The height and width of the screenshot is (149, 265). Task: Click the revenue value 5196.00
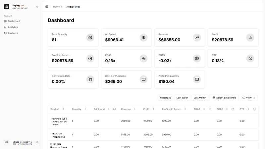coord(126,135)
